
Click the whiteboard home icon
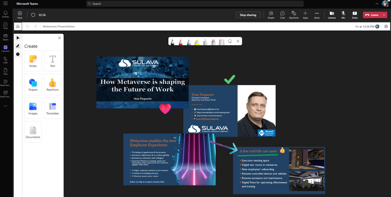18,26
